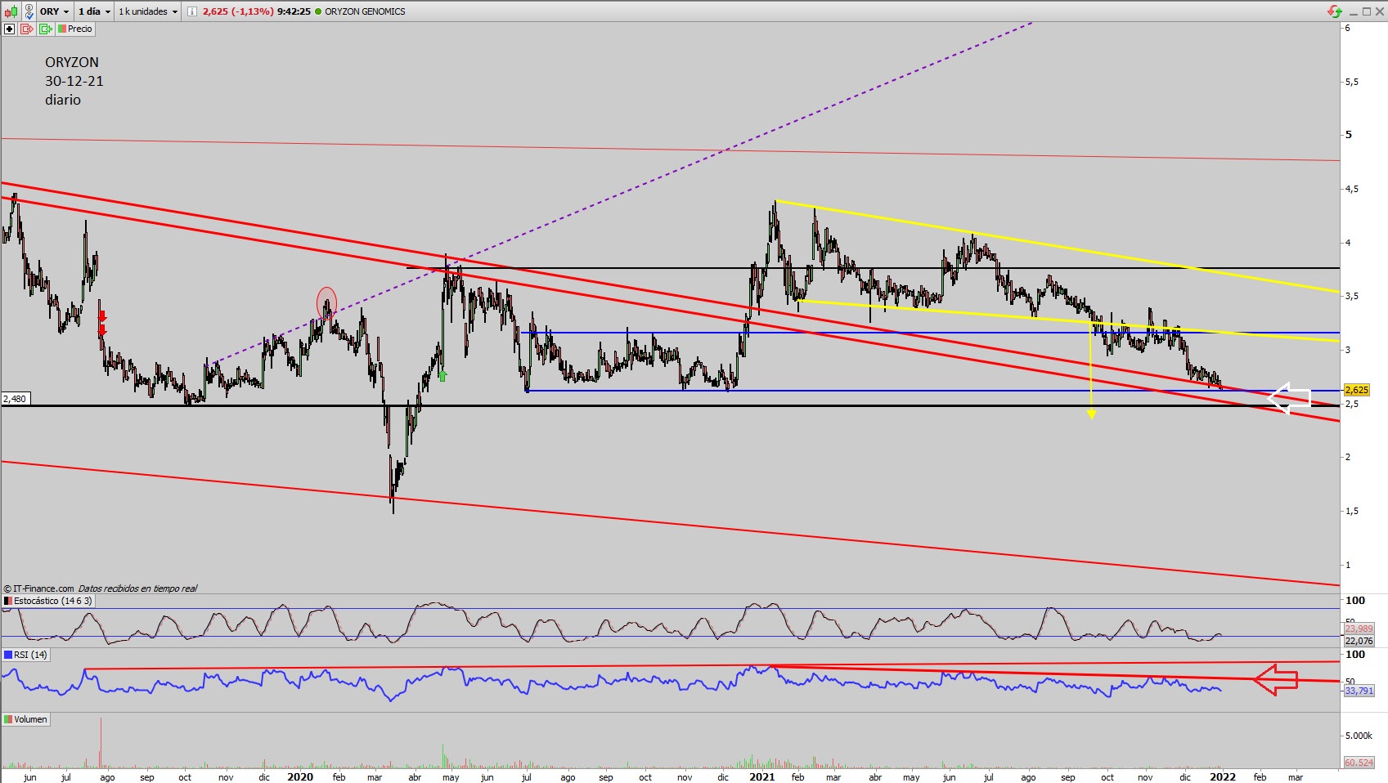This screenshot has height=783, width=1388.
Task: Close the ORYZON chart window
Action: click(1379, 11)
